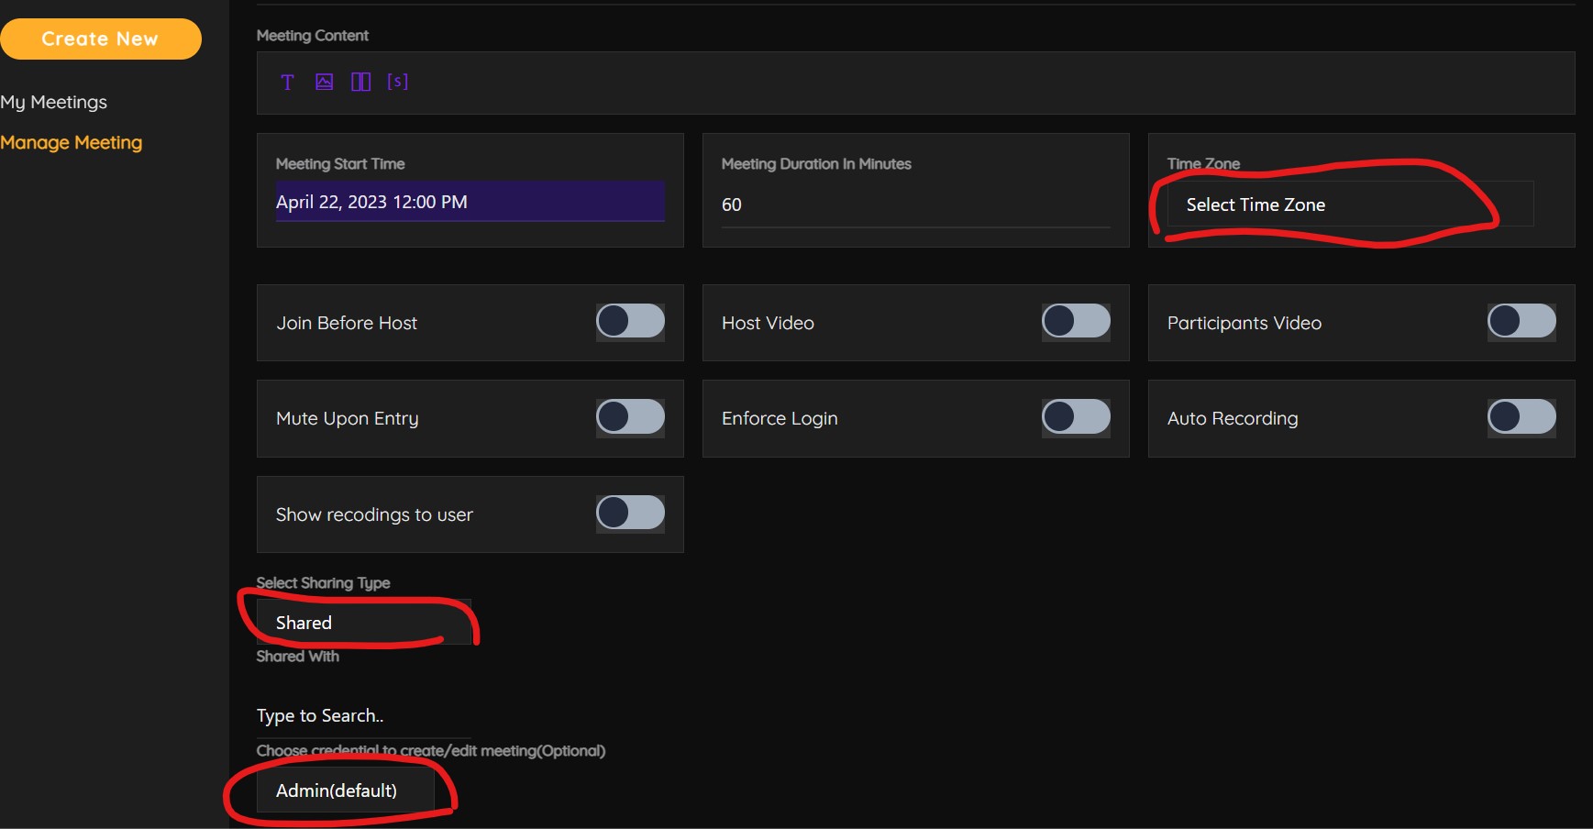The width and height of the screenshot is (1593, 829).
Task: Enable the Join Before Host toggle
Action: click(630, 322)
